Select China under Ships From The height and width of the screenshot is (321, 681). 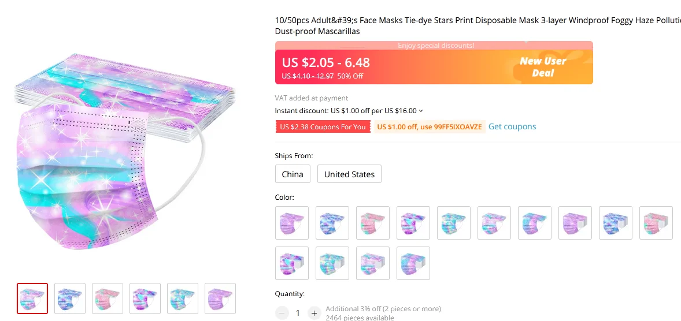click(293, 174)
